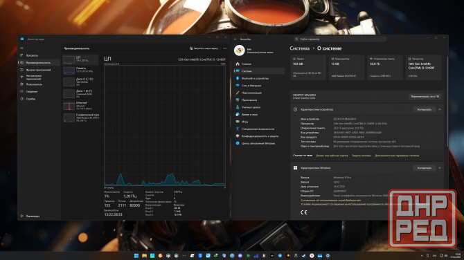Screen dimensions: 464x260
Task: Open Центр обновления Windows
Action: click(259, 143)
